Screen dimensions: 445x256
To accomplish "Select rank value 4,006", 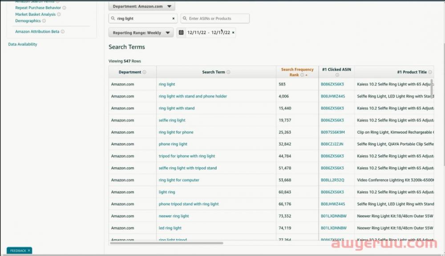I will [283, 96].
